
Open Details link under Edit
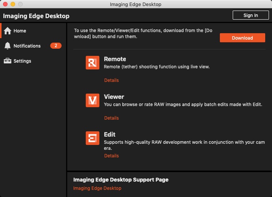tap(111, 156)
